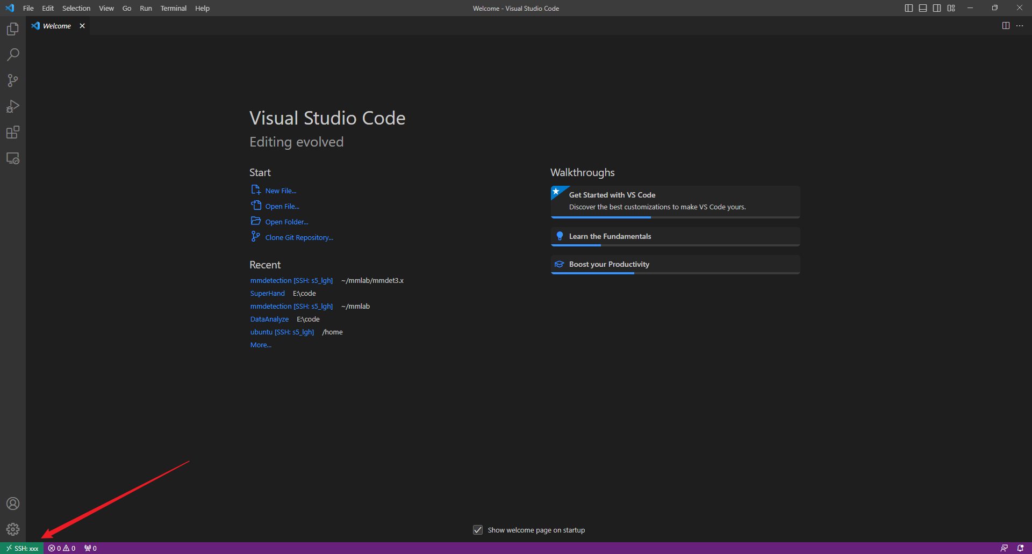Open recent mmdetection at ~/mmlab

point(291,306)
